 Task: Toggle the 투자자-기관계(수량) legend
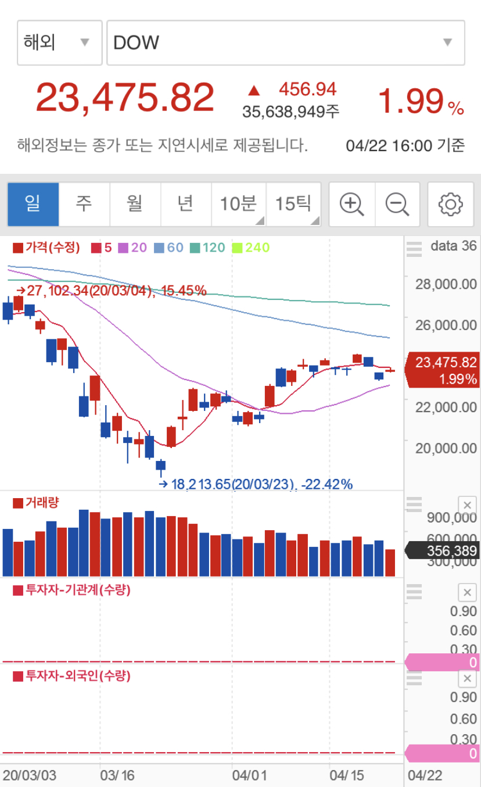pos(71,591)
